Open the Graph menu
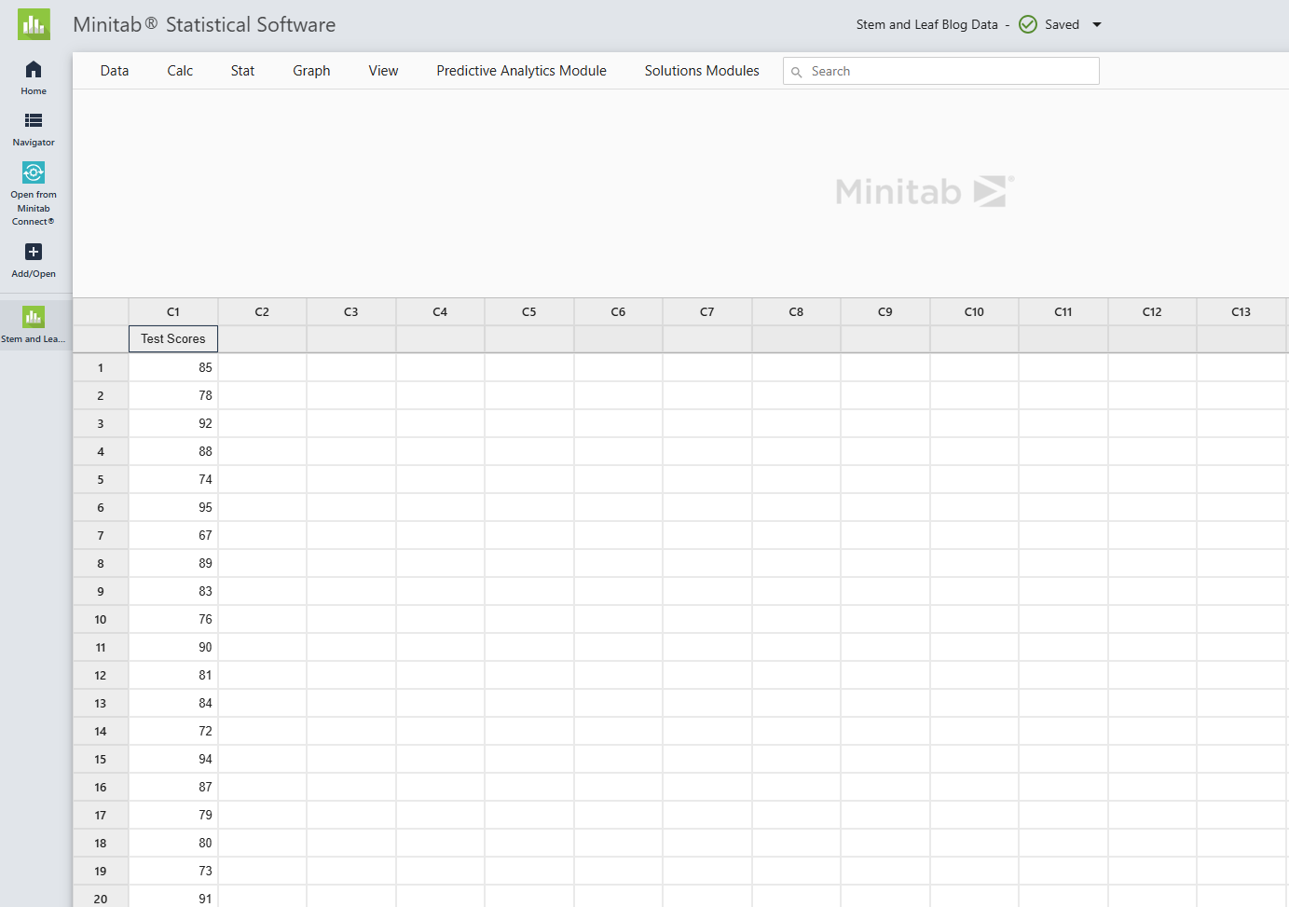 311,71
